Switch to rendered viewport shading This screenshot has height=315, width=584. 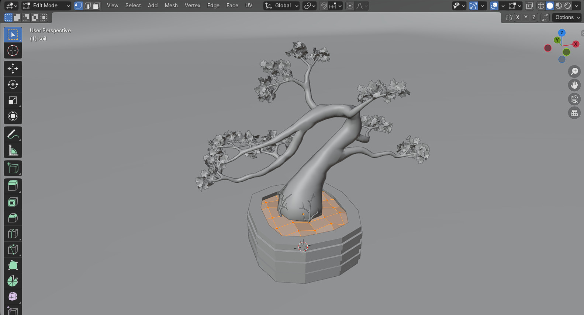tap(568, 6)
